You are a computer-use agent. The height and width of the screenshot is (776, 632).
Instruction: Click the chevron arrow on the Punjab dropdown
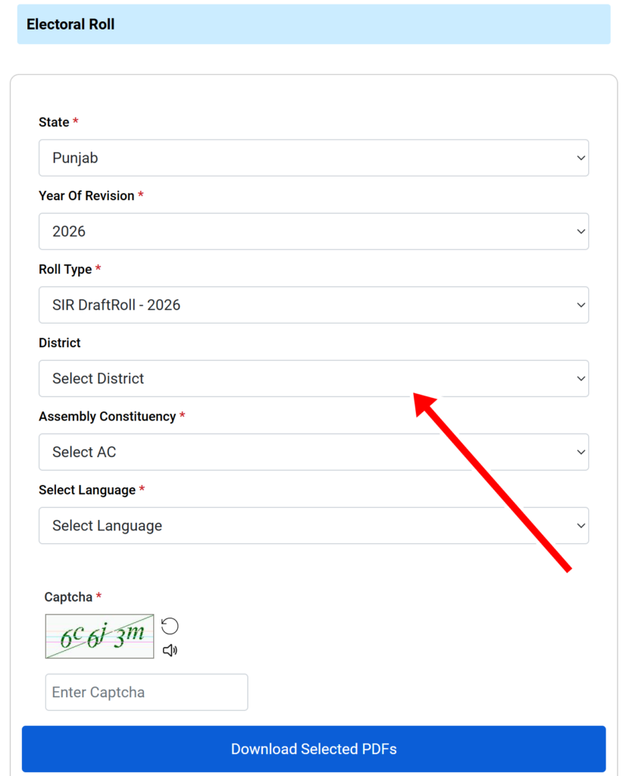(x=581, y=158)
